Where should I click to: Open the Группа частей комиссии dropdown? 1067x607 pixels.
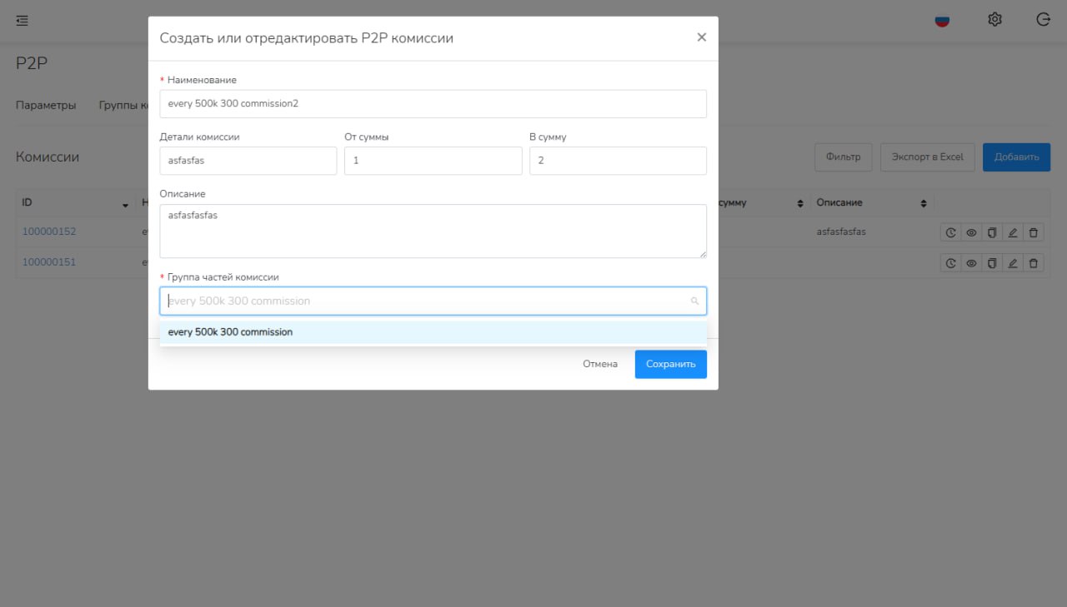pos(425,301)
